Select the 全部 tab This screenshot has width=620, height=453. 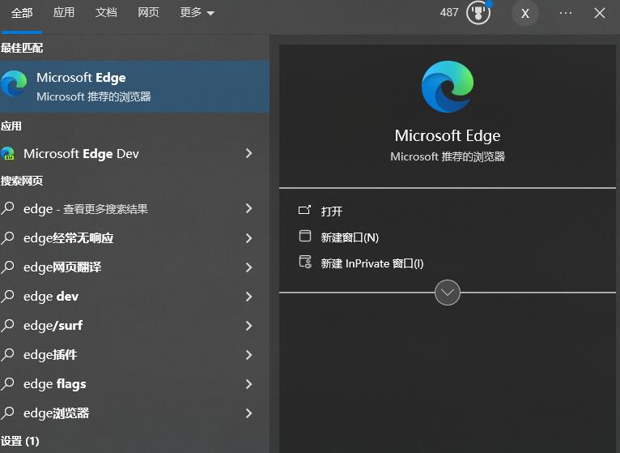[x=22, y=13]
